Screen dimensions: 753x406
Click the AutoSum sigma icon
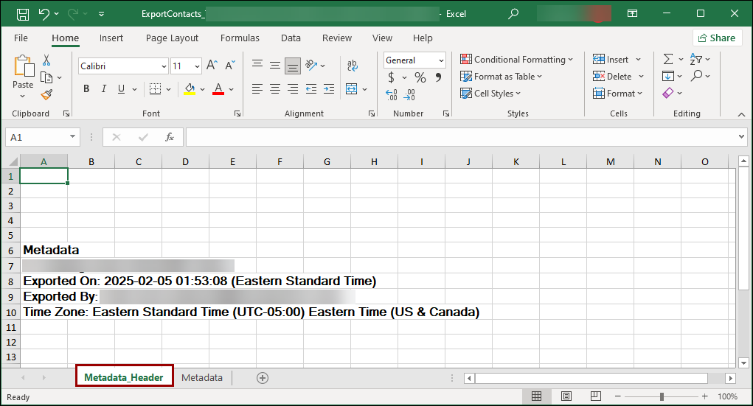[x=667, y=59]
